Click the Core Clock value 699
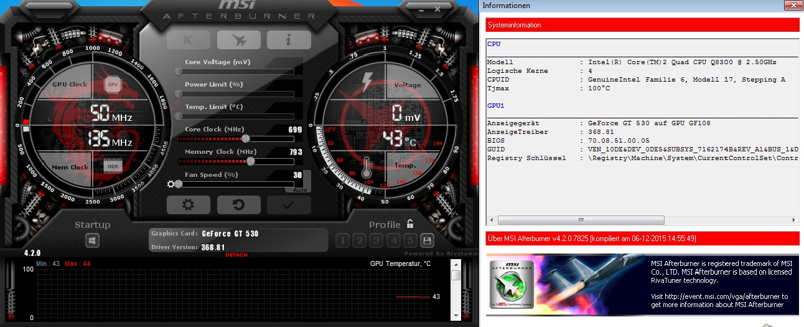The height and width of the screenshot is (327, 804). [x=296, y=130]
